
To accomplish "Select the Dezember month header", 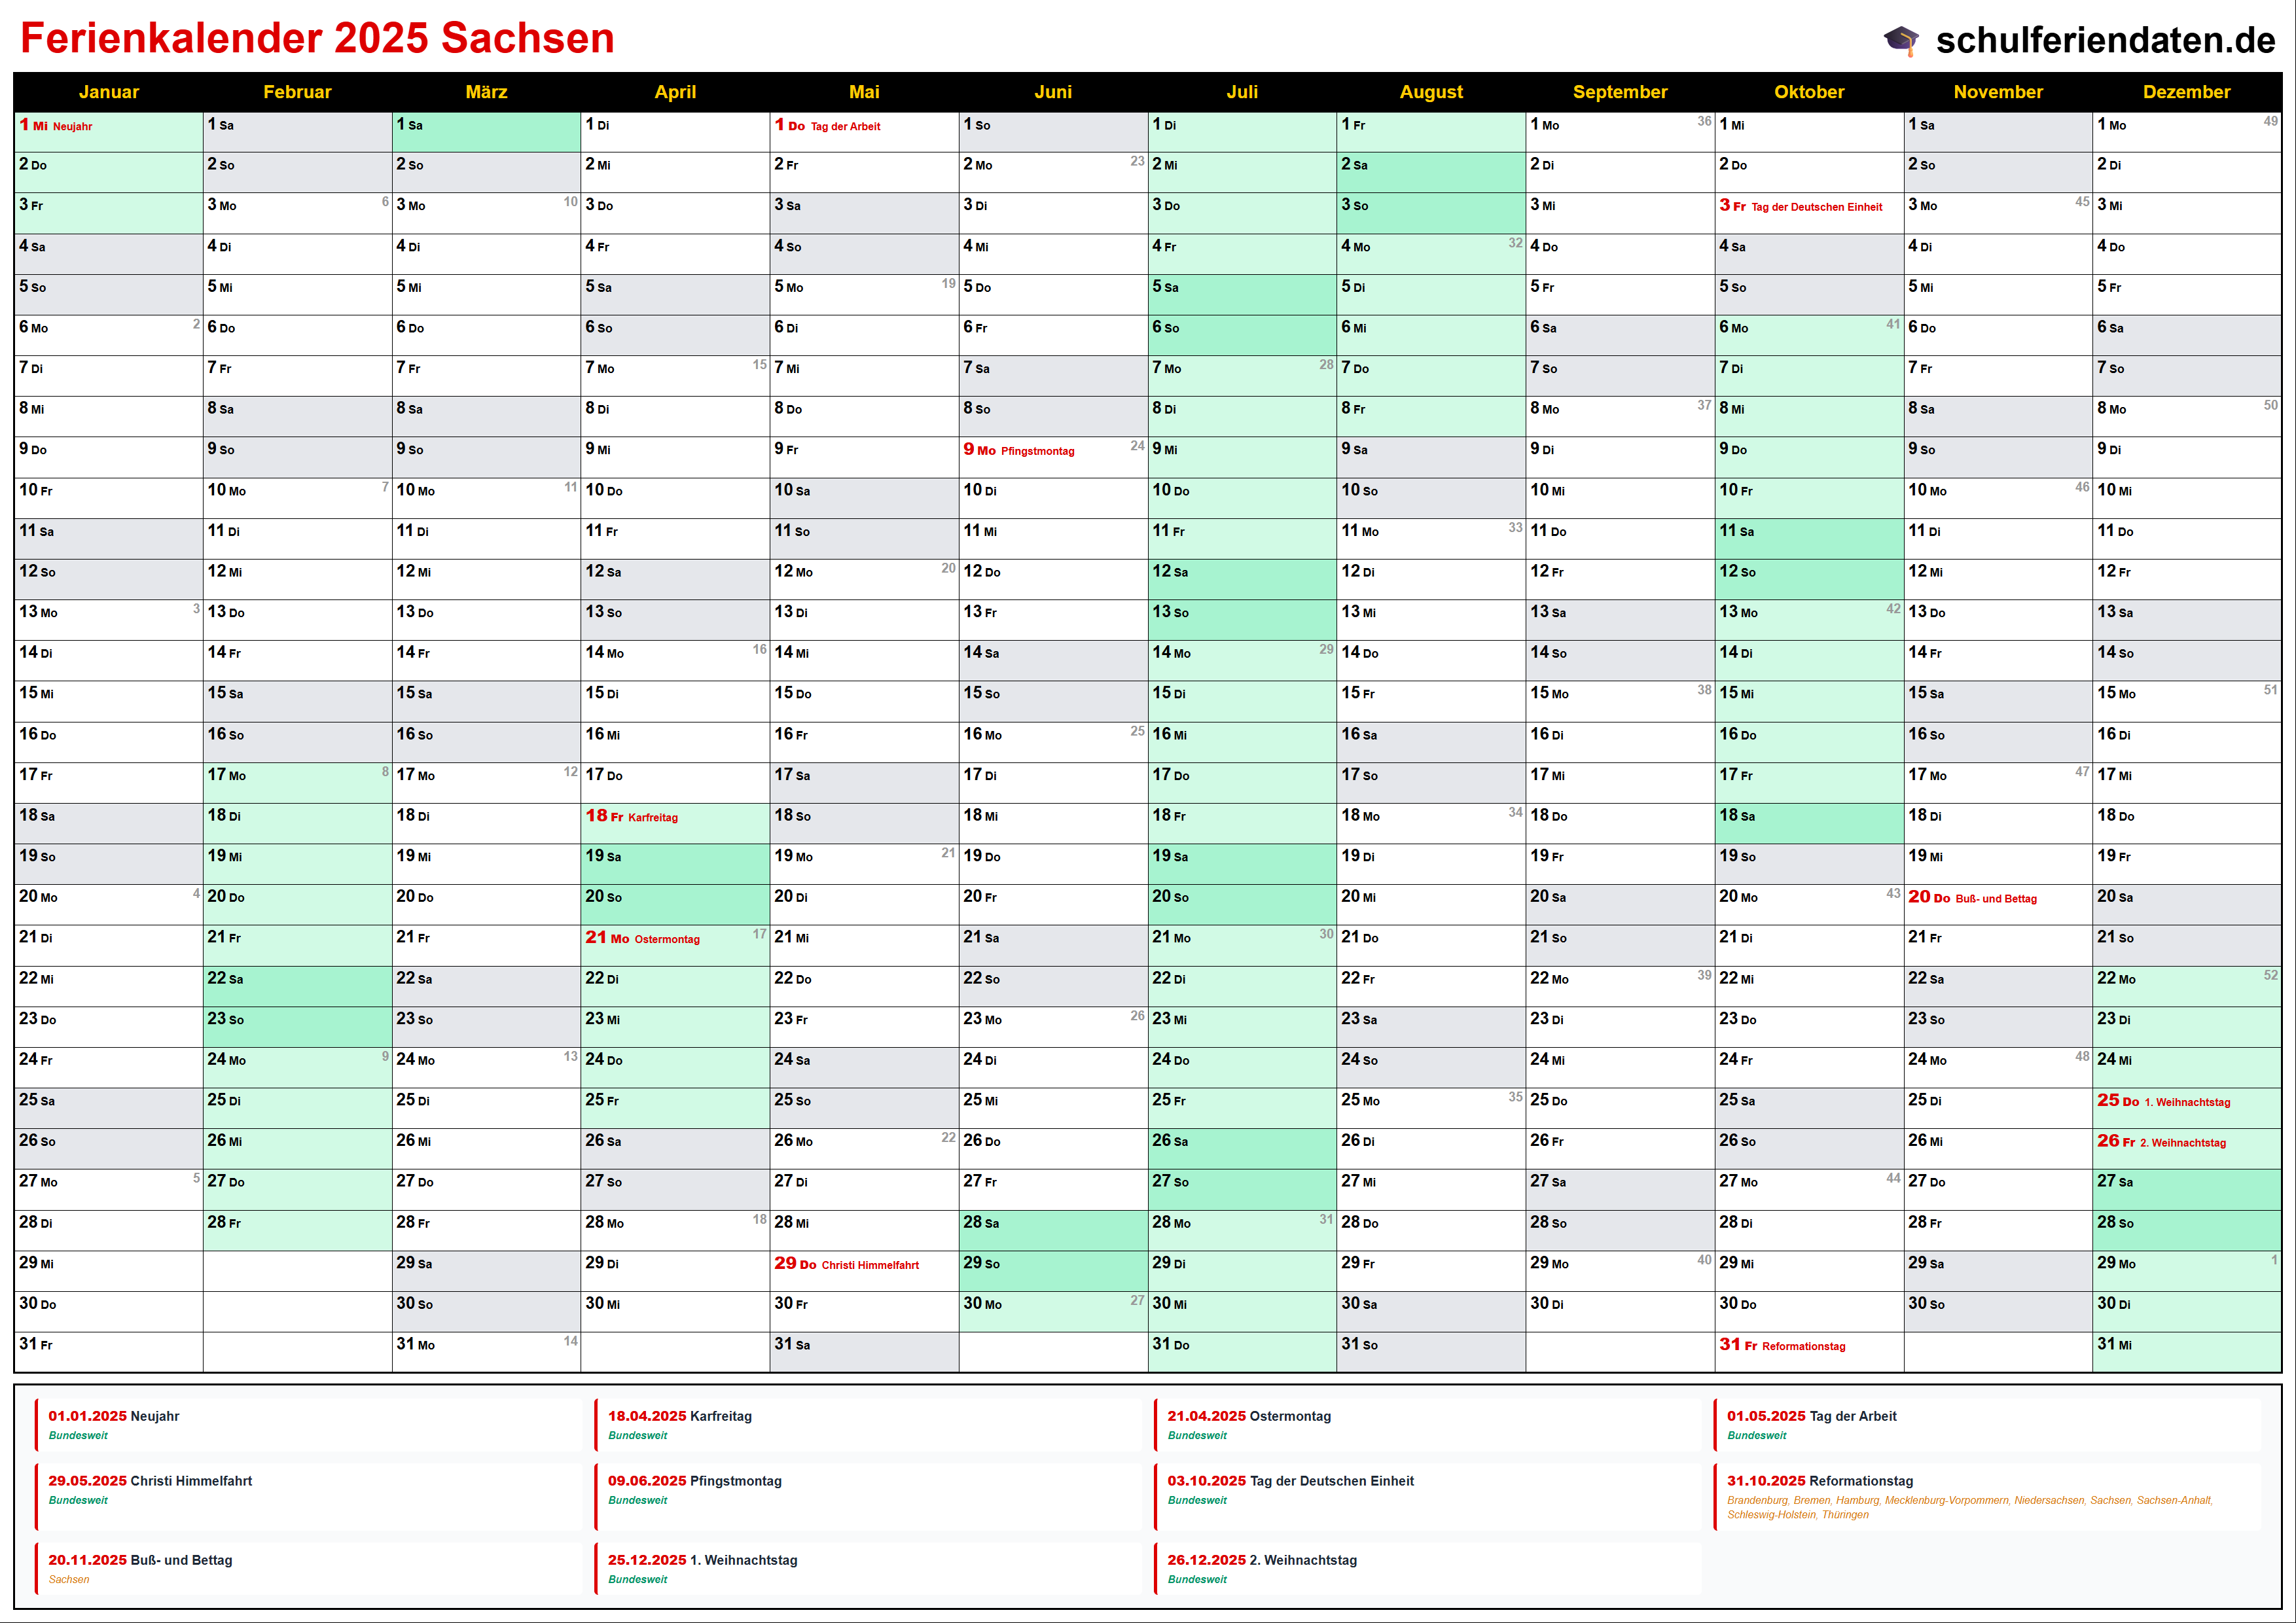I will (x=2186, y=92).
